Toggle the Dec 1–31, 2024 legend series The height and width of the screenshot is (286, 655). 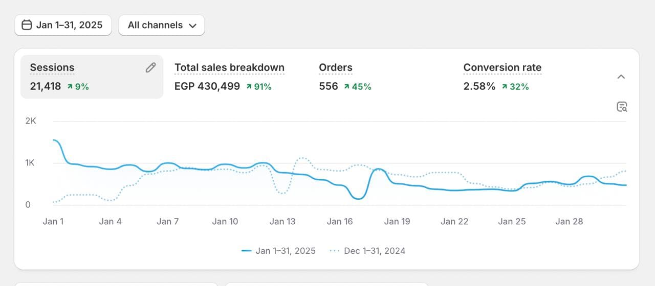(x=368, y=251)
